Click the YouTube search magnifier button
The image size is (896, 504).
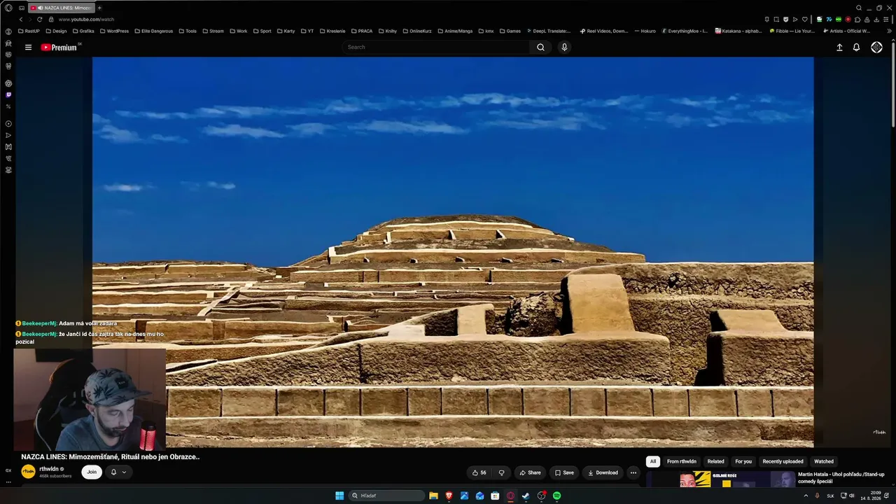tap(540, 48)
